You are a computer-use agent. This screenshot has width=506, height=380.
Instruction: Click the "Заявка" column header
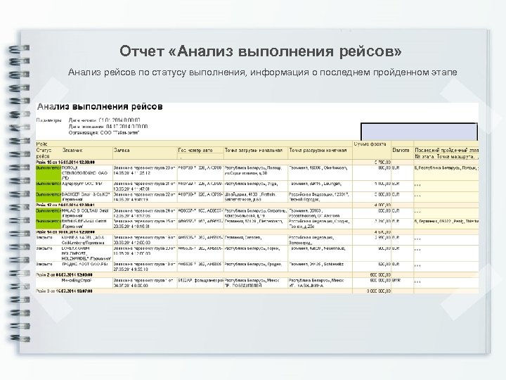point(145,153)
